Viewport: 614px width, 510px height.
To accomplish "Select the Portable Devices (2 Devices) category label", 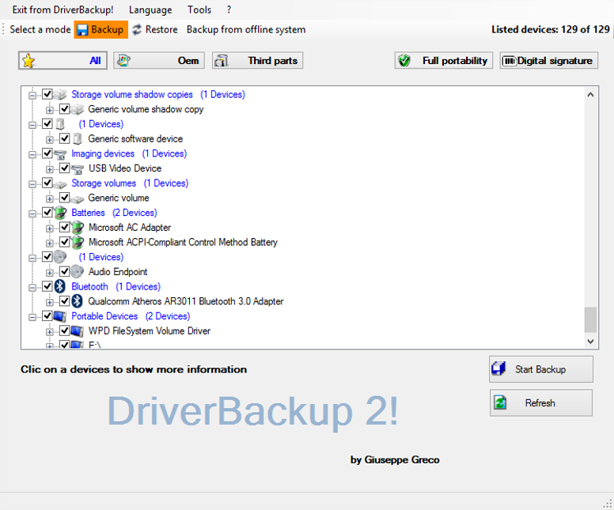I will 131,316.
